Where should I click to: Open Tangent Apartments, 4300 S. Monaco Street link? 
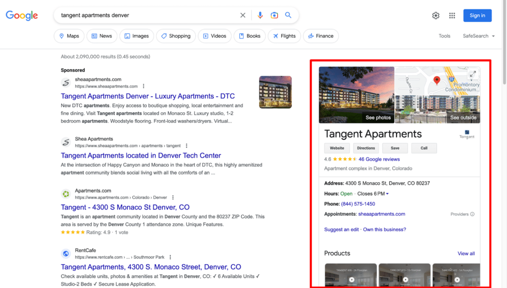[151, 267]
